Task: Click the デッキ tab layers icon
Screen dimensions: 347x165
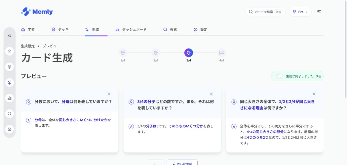Action: point(54,29)
